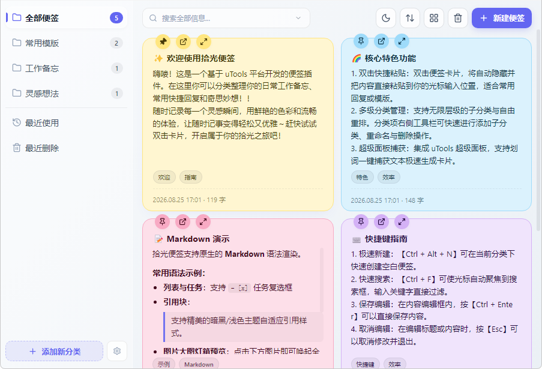542x369 pixels.
Task: Click the folder icon beside 灵感想法
Action: 17,93
